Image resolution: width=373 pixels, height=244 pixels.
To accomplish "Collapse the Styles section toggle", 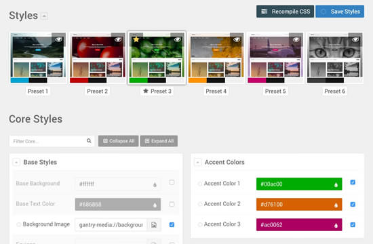I will coord(44,16).
